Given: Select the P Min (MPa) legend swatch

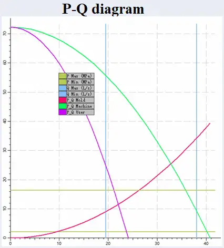Looking at the screenshot, I should (63, 82).
